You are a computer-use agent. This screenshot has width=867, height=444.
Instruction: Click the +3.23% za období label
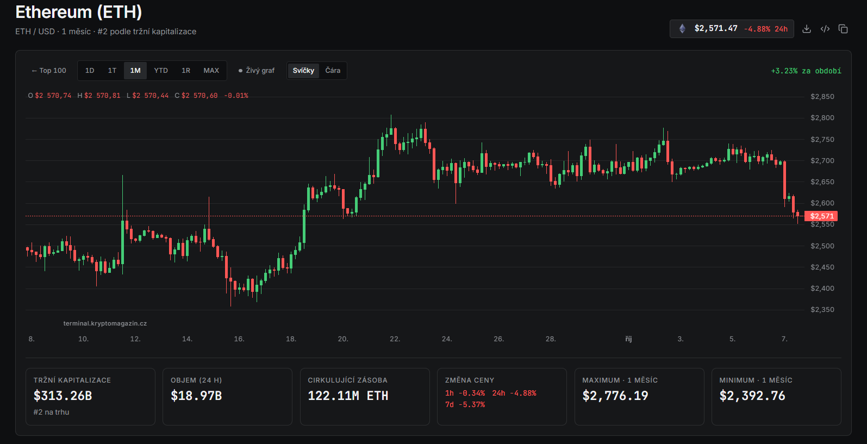(806, 71)
